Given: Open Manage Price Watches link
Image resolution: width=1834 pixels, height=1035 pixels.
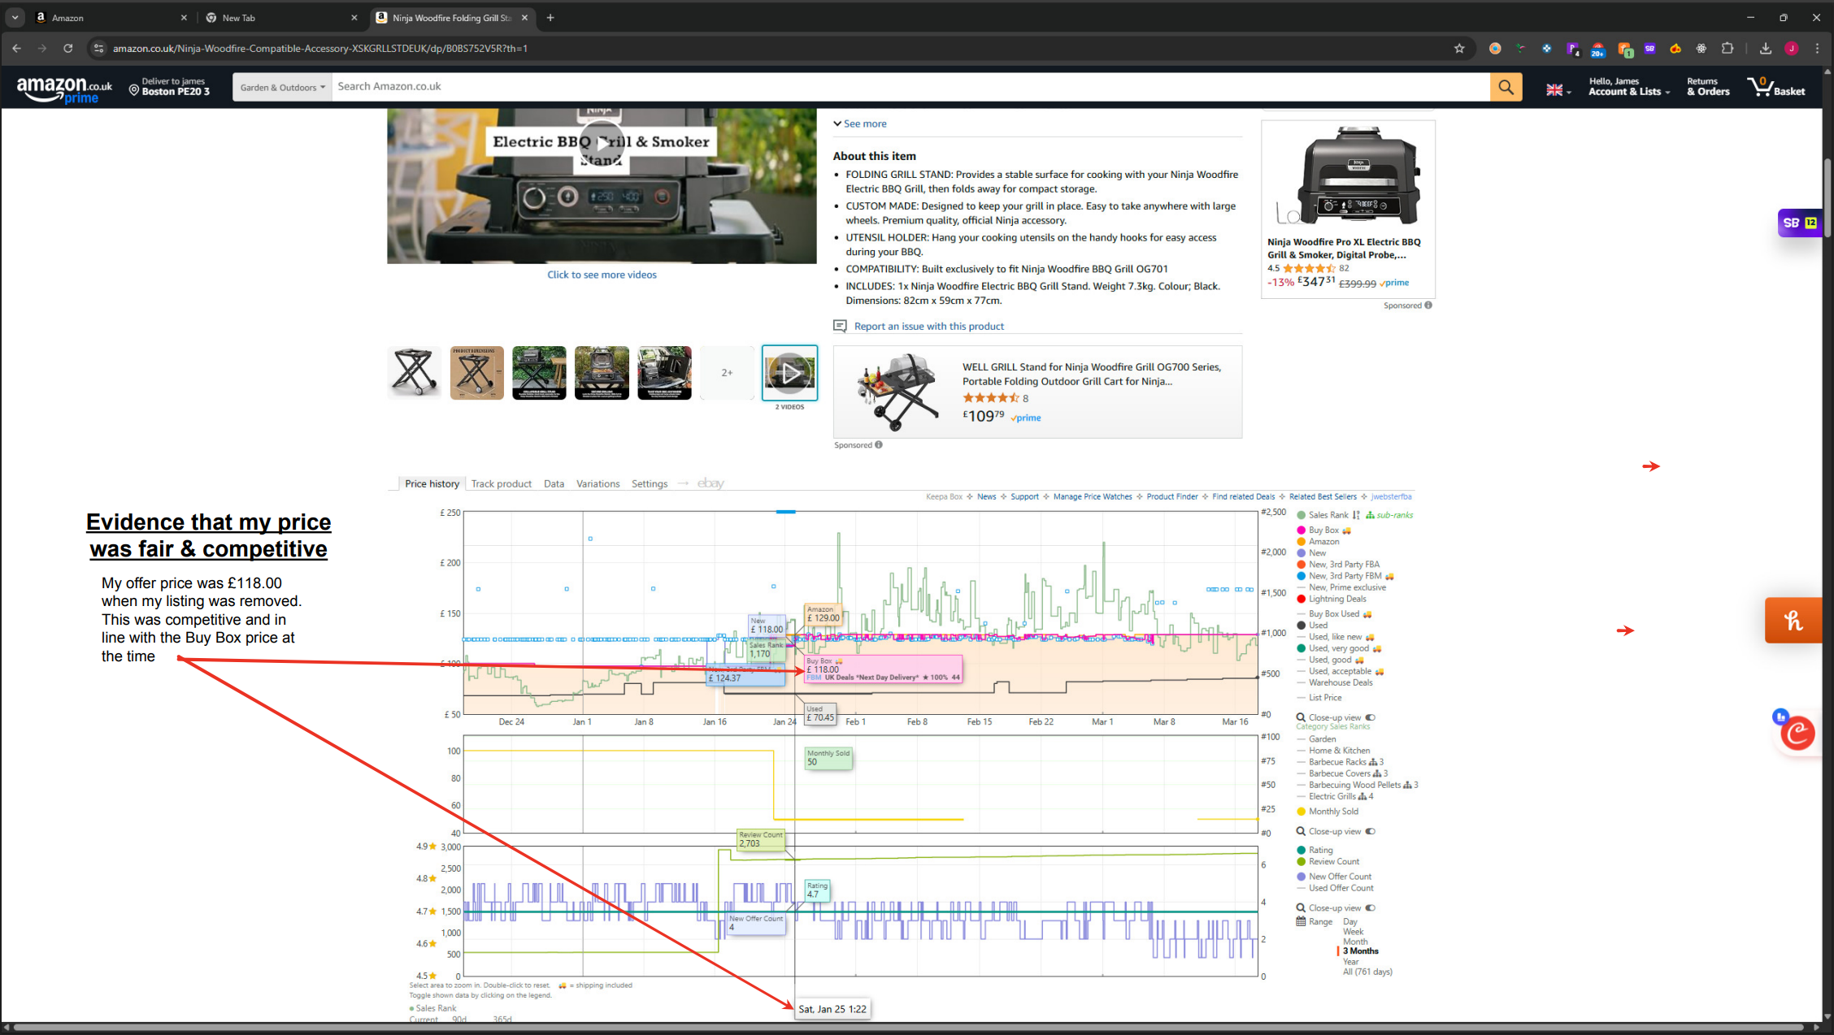Looking at the screenshot, I should point(1092,497).
